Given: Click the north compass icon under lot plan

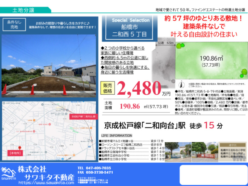Looking at the screenshot, I should (182, 85).
